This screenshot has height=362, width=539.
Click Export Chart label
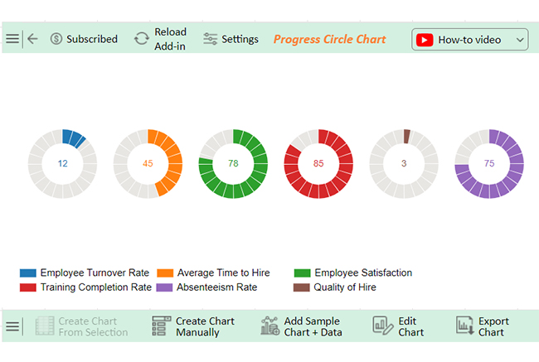click(x=493, y=326)
